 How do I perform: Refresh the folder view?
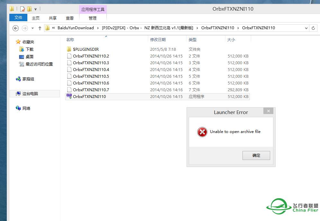point(314,28)
